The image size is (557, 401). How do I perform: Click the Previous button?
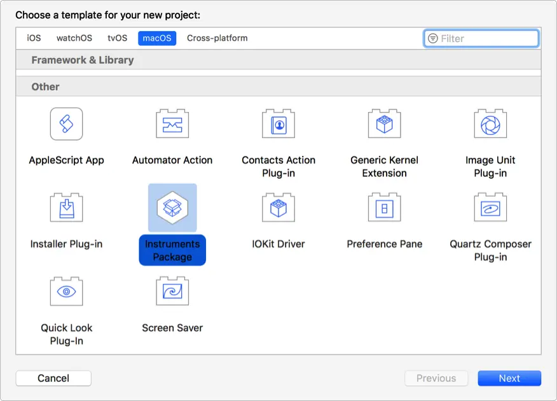click(436, 378)
